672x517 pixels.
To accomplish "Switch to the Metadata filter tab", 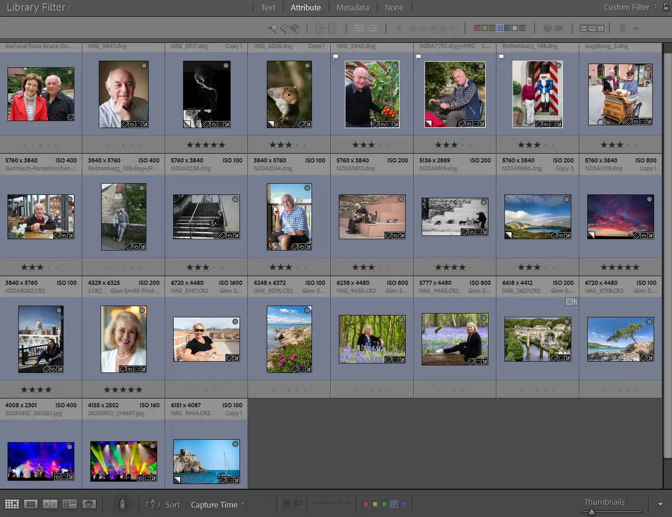I will (x=352, y=8).
